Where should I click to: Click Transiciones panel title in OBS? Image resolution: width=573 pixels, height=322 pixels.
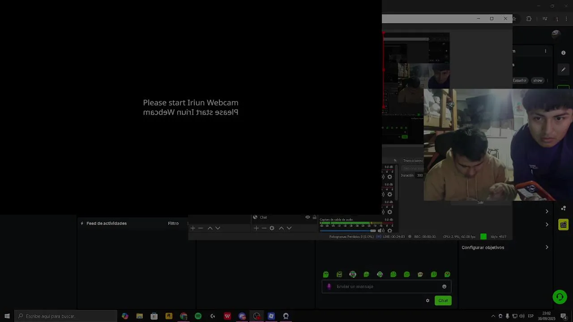[x=413, y=161]
